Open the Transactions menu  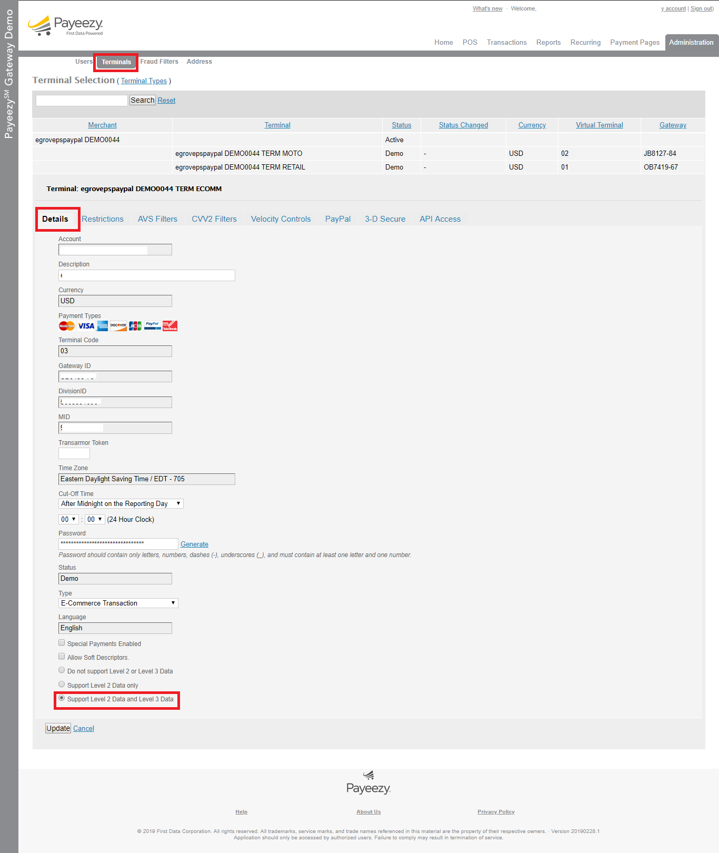coord(507,43)
